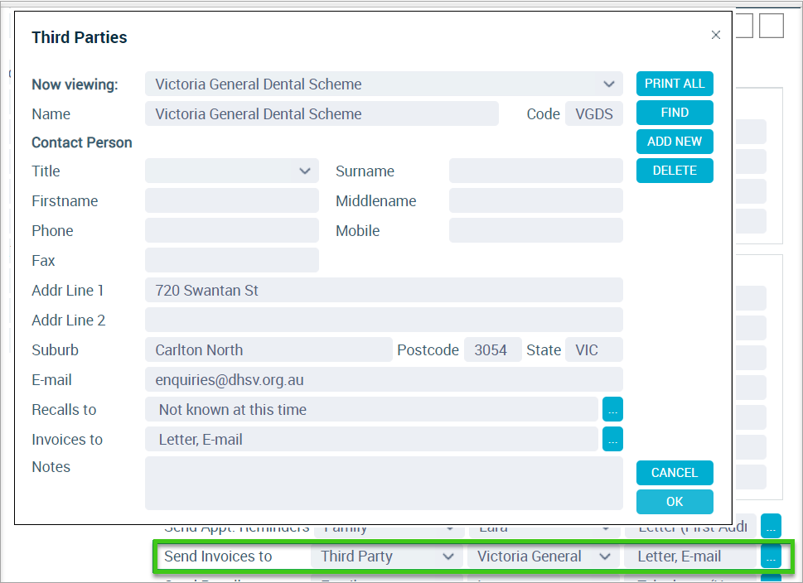This screenshot has width=803, height=583.
Task: Click the Surname field
Action: (x=535, y=171)
